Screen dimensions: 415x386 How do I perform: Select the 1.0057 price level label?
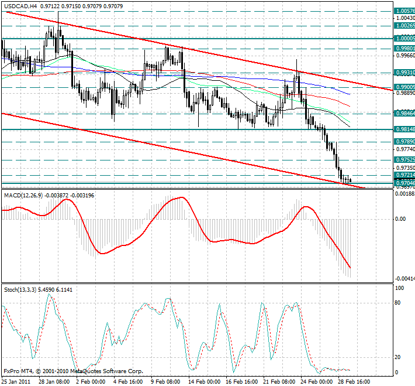[404, 11]
